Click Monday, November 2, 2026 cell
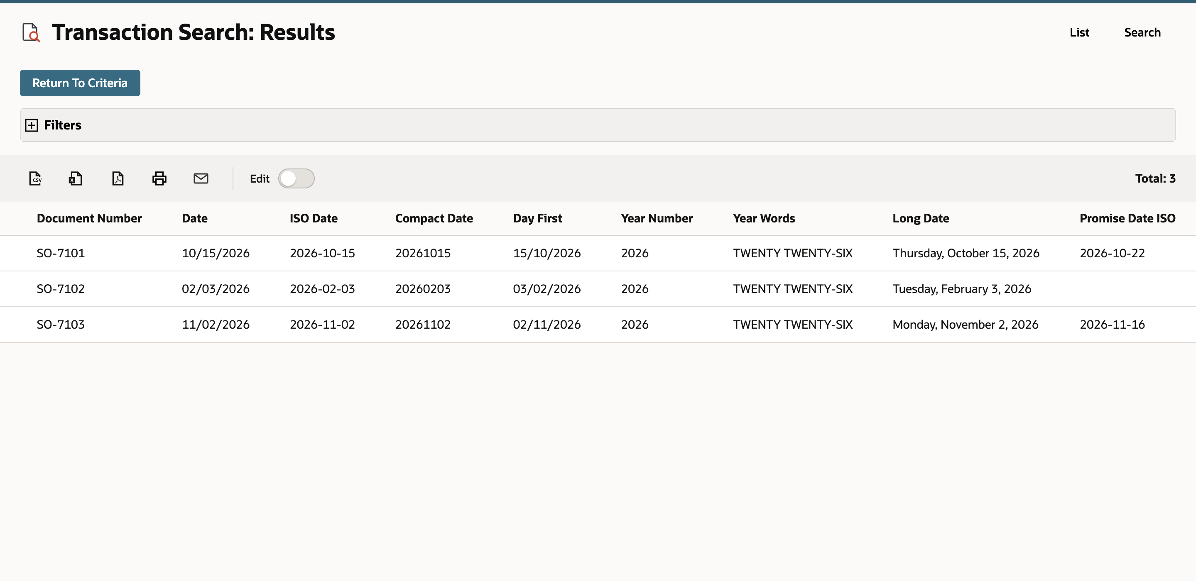The height and width of the screenshot is (581, 1196). coord(965,325)
